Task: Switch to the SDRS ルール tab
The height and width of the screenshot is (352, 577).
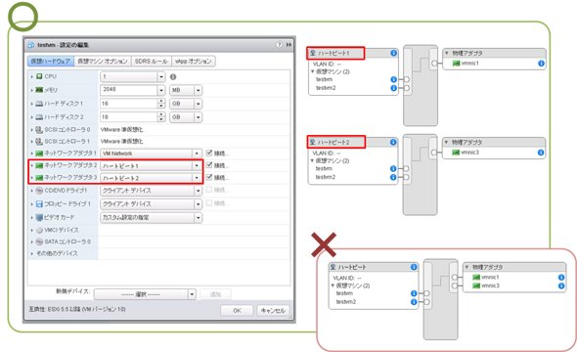Action: 152,61
